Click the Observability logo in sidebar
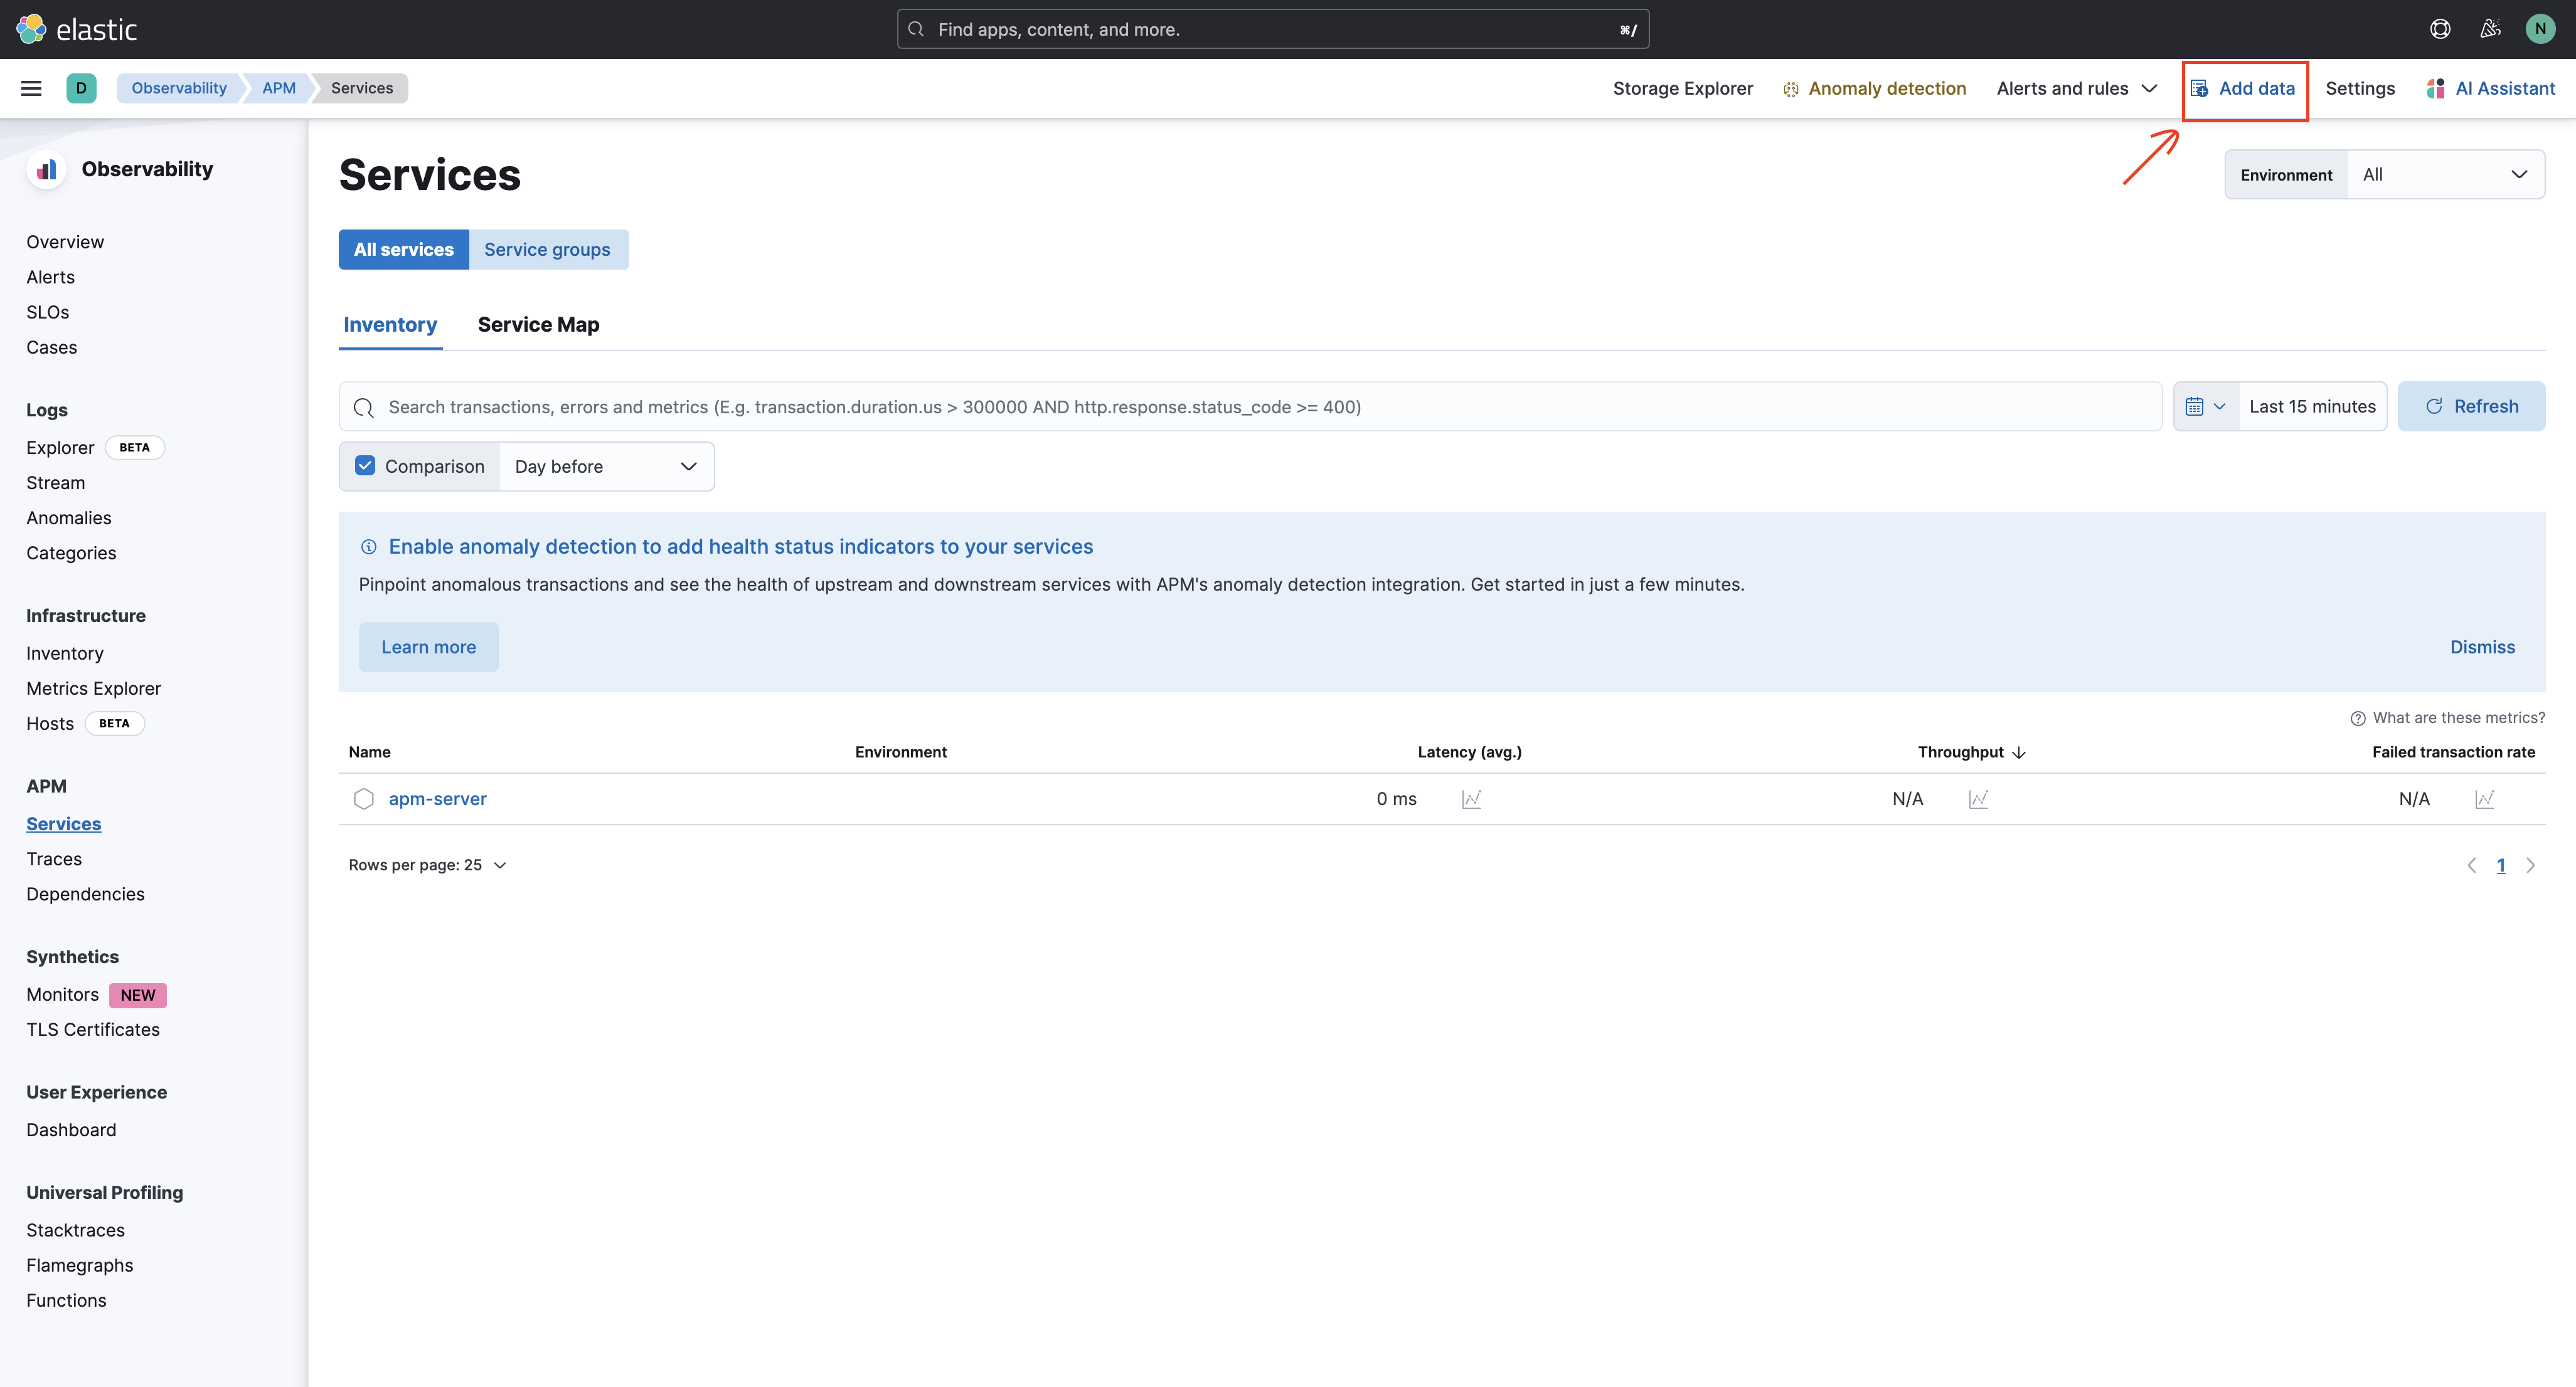The image size is (2576, 1387). pyautogui.click(x=47, y=170)
